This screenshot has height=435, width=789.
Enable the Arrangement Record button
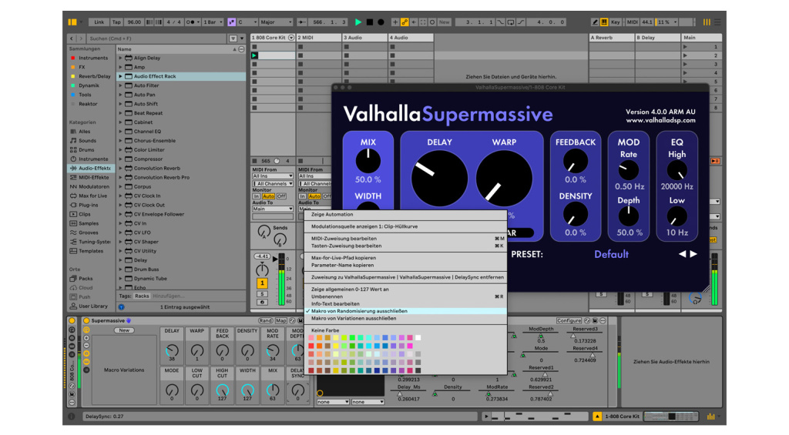381,22
